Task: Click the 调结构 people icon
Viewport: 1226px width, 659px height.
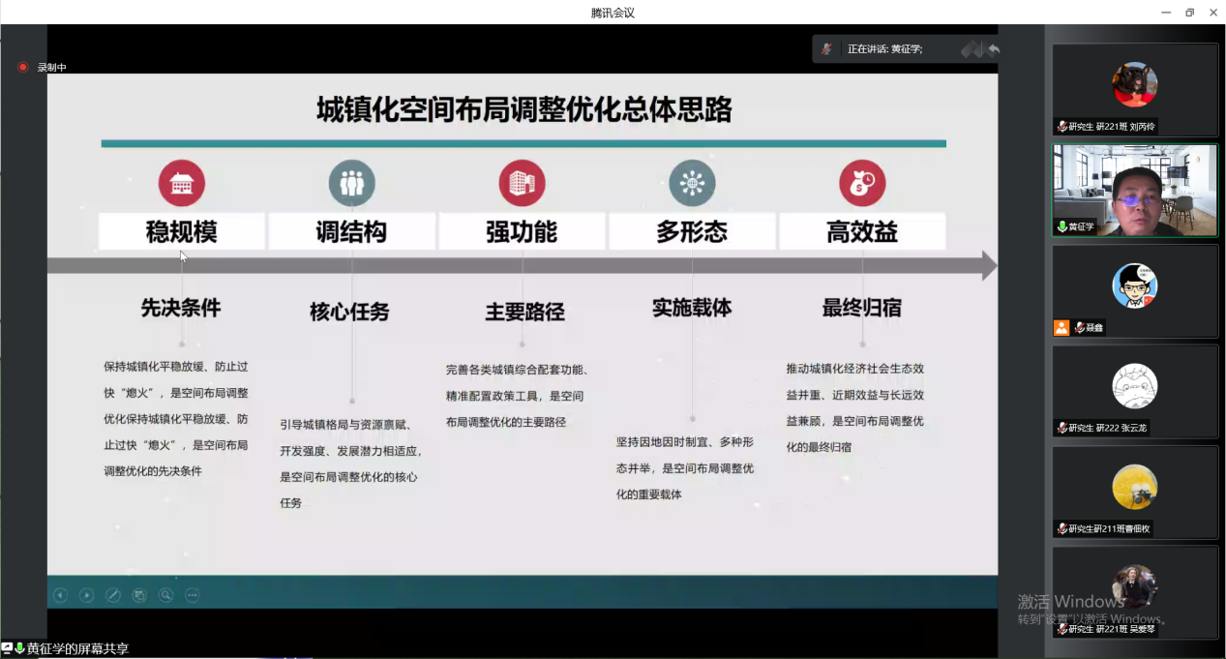Action: (351, 183)
